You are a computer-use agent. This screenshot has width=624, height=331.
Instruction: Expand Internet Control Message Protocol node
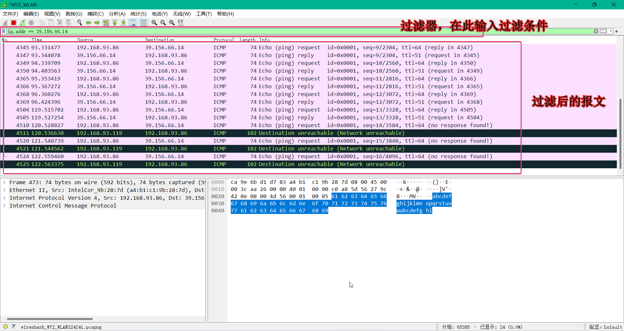4,206
